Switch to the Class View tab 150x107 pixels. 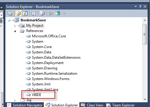click(92, 105)
